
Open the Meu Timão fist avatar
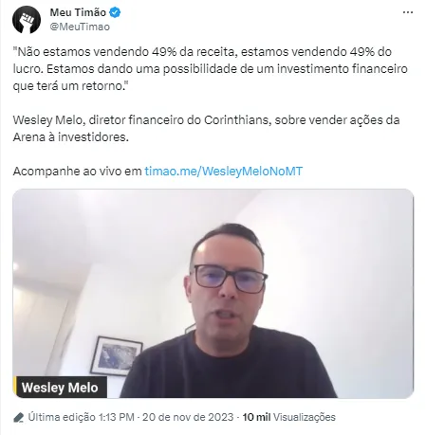click(x=27, y=20)
